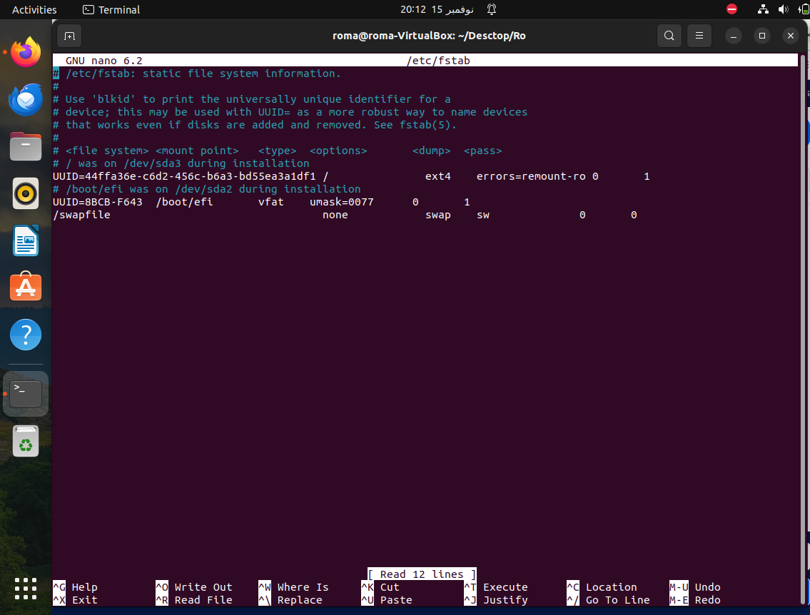Open the terminal search
Viewport: 810px width, 615px height.
669,36
